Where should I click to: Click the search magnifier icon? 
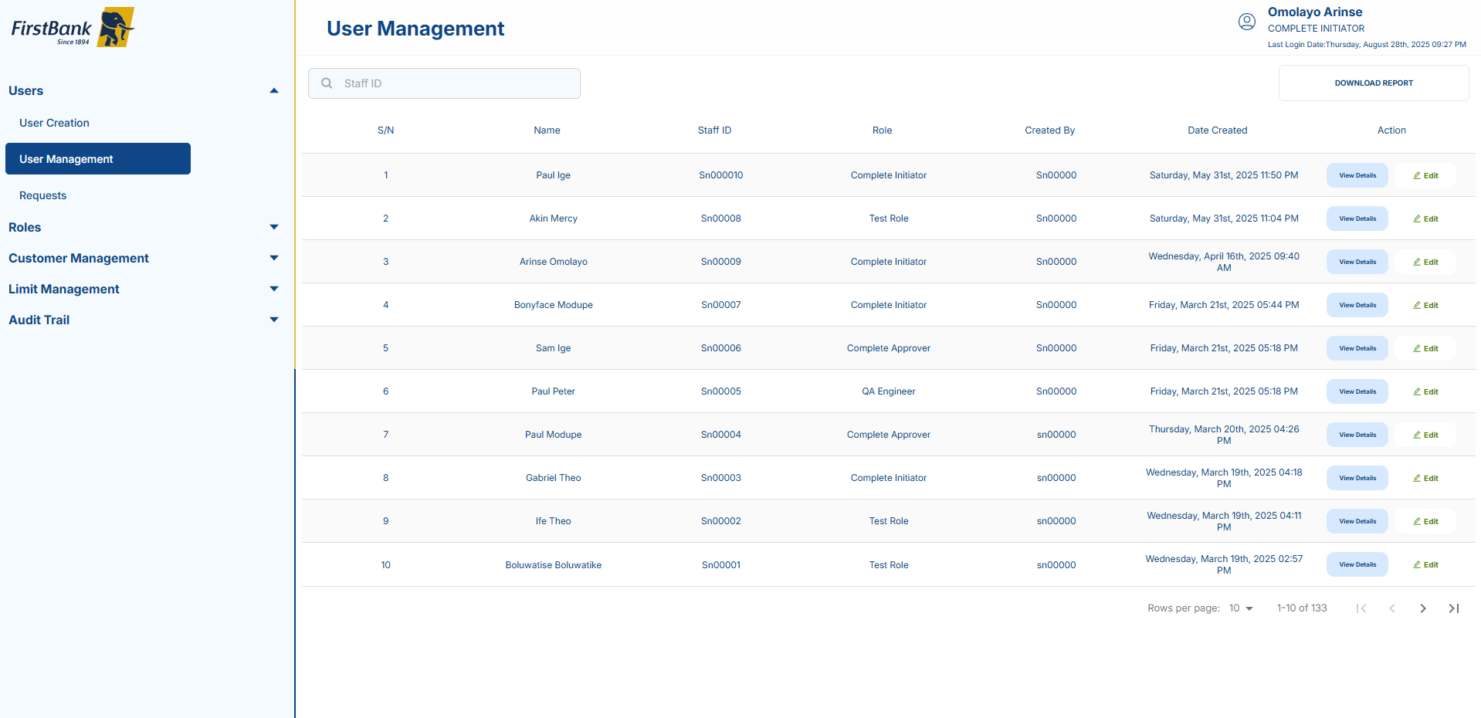tap(327, 83)
